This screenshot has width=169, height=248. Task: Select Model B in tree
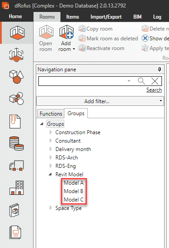[x=73, y=191]
